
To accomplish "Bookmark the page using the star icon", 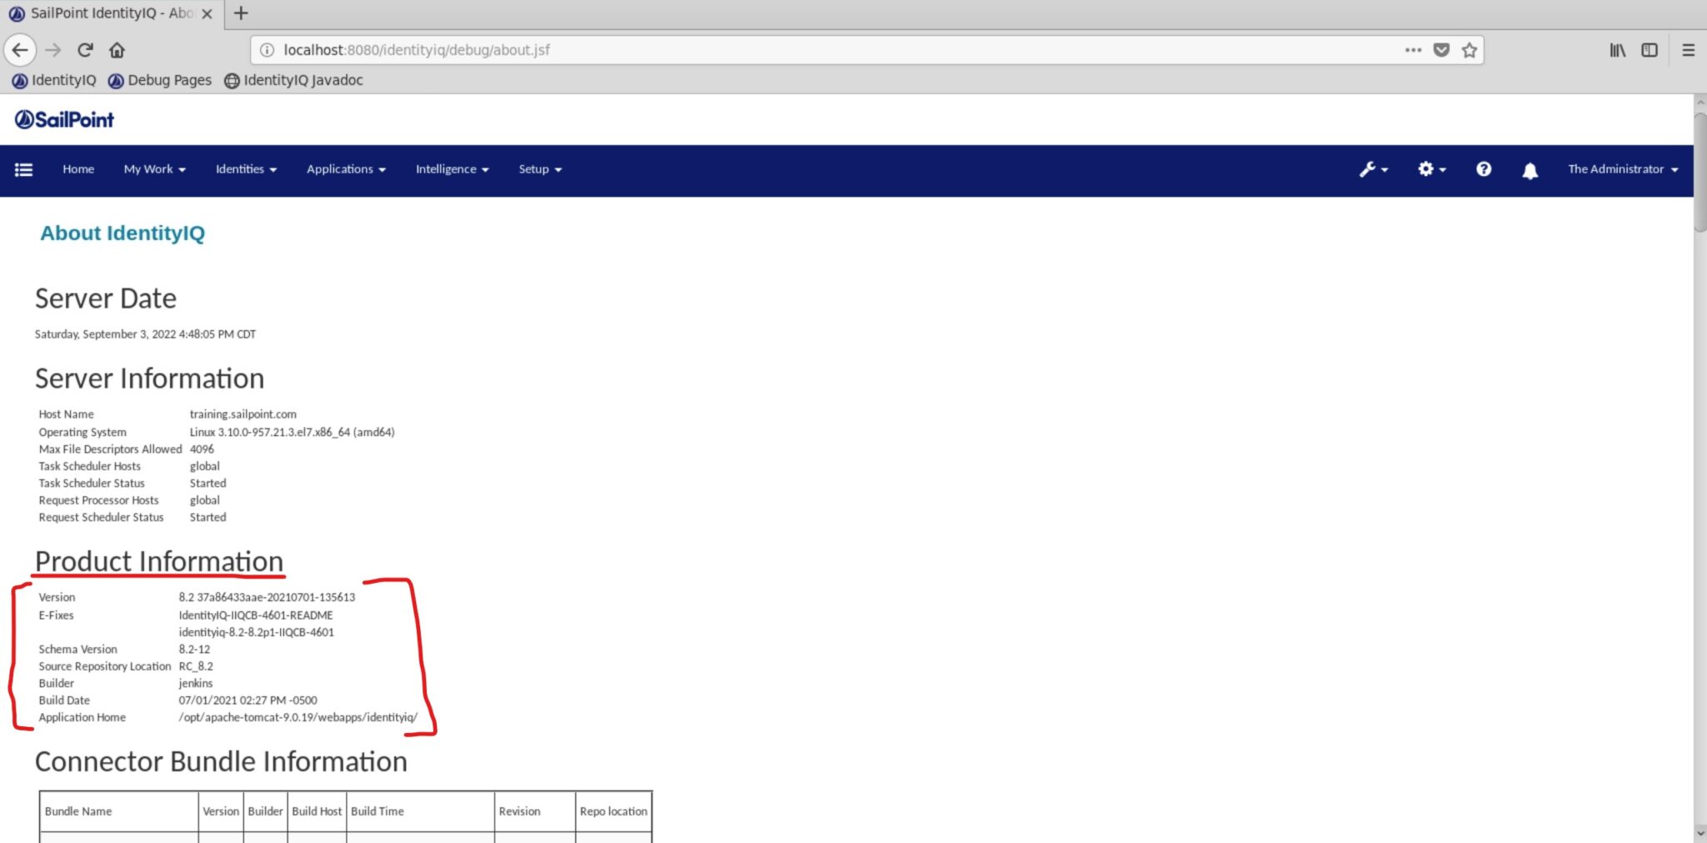I will coord(1469,49).
